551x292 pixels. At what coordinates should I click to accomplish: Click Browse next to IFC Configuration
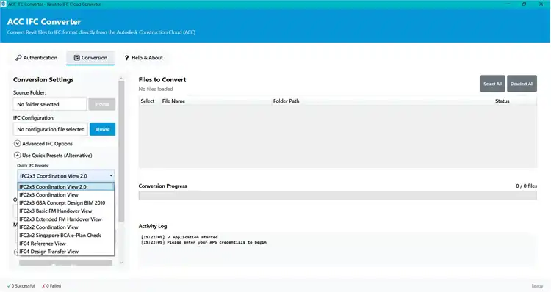click(102, 129)
